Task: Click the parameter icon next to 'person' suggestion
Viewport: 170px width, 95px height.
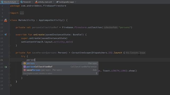Action: 25,63
